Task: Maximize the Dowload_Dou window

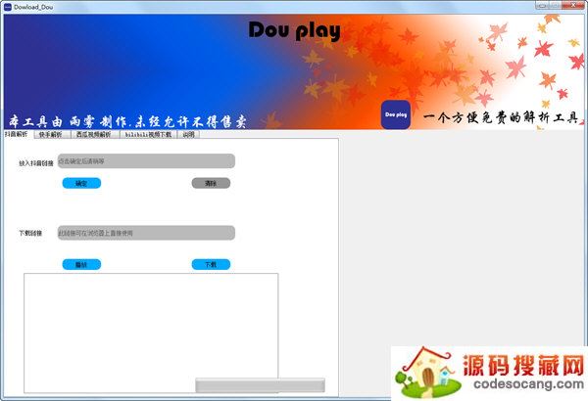Action: [555, 6]
